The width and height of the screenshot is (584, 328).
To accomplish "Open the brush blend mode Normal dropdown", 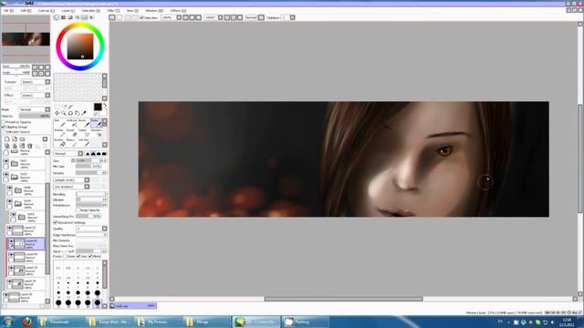I will 68,154.
